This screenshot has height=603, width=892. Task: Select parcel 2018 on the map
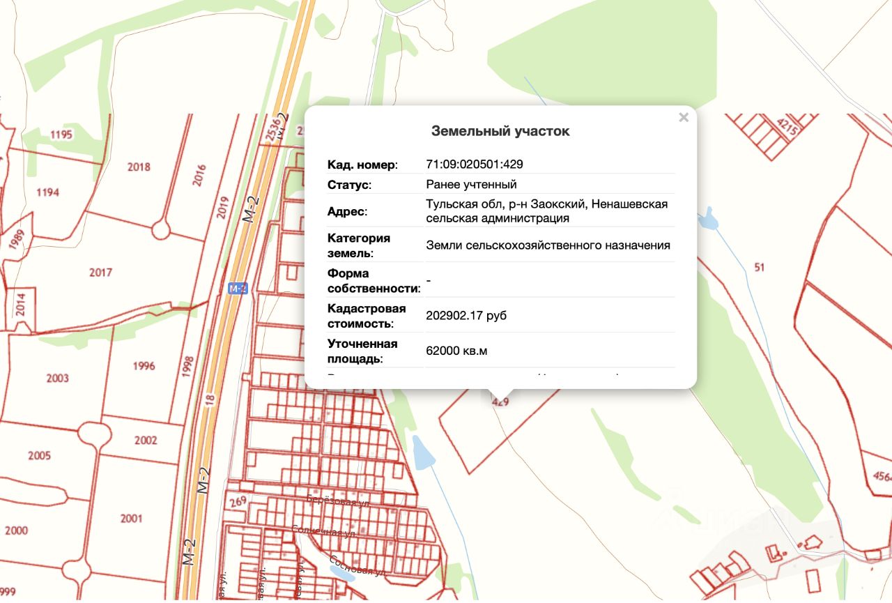pos(139,167)
